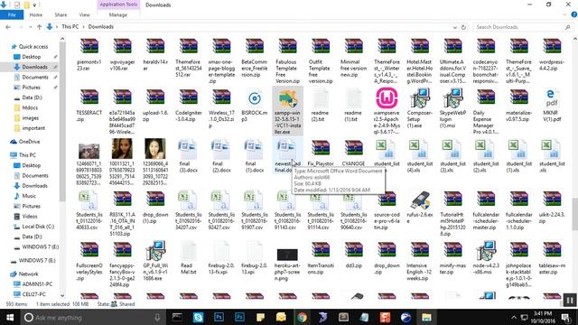Select the GP_Full_Win exe installer
Viewport: 578px width, 325px height.
tap(155, 261)
